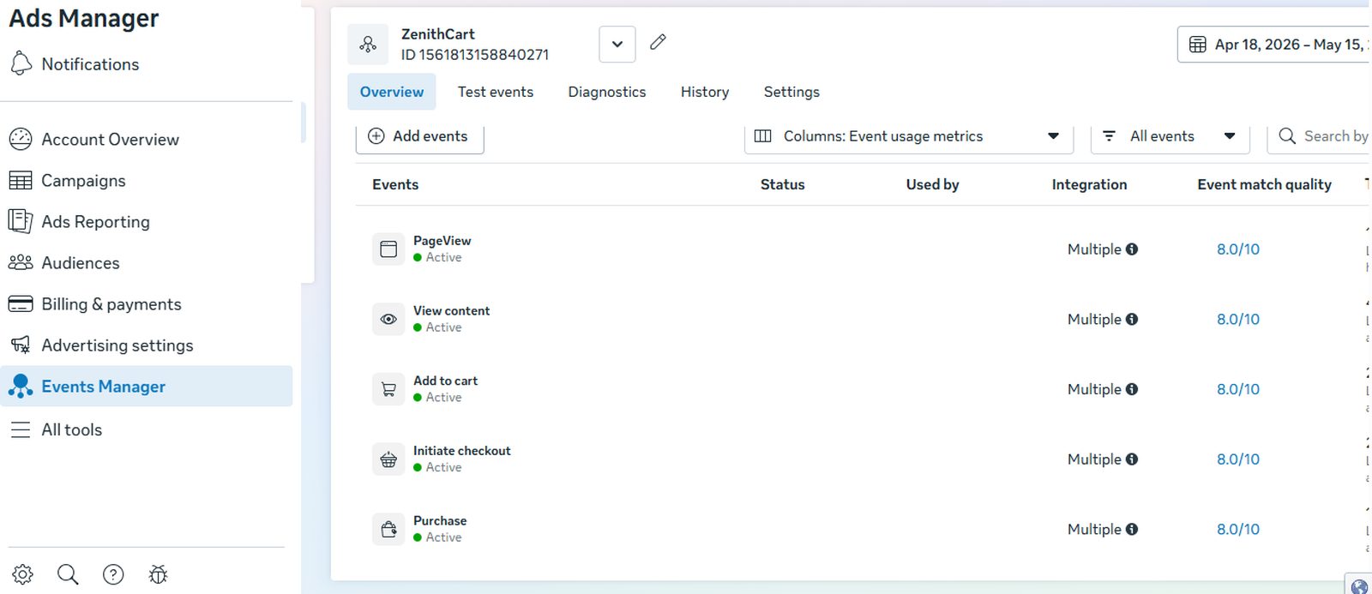Image resolution: width=1372 pixels, height=594 pixels.
Task: Click the globe icon at bottom right
Action: (1359, 586)
